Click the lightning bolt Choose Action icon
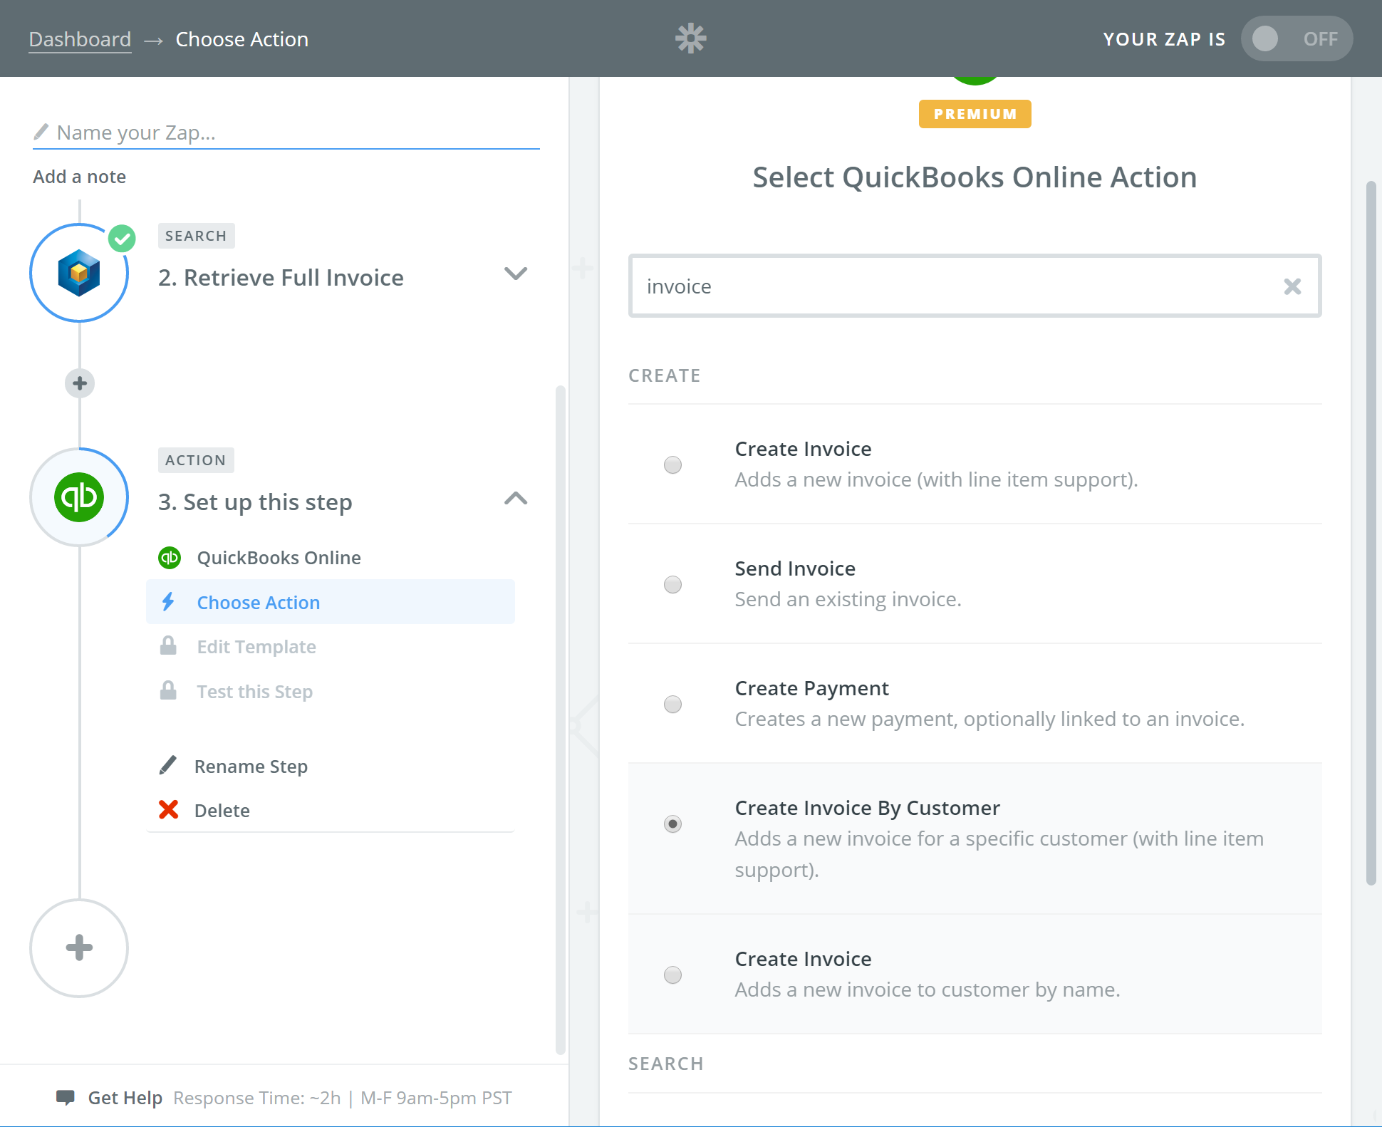The height and width of the screenshot is (1127, 1382). coord(168,602)
